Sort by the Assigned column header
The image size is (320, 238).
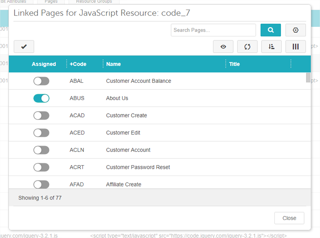click(44, 64)
